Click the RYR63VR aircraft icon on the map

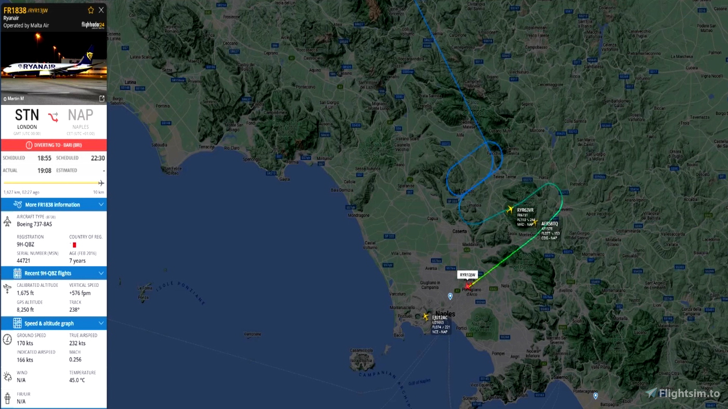(510, 209)
